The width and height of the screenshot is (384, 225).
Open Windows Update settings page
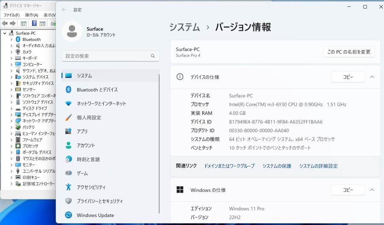(110, 215)
